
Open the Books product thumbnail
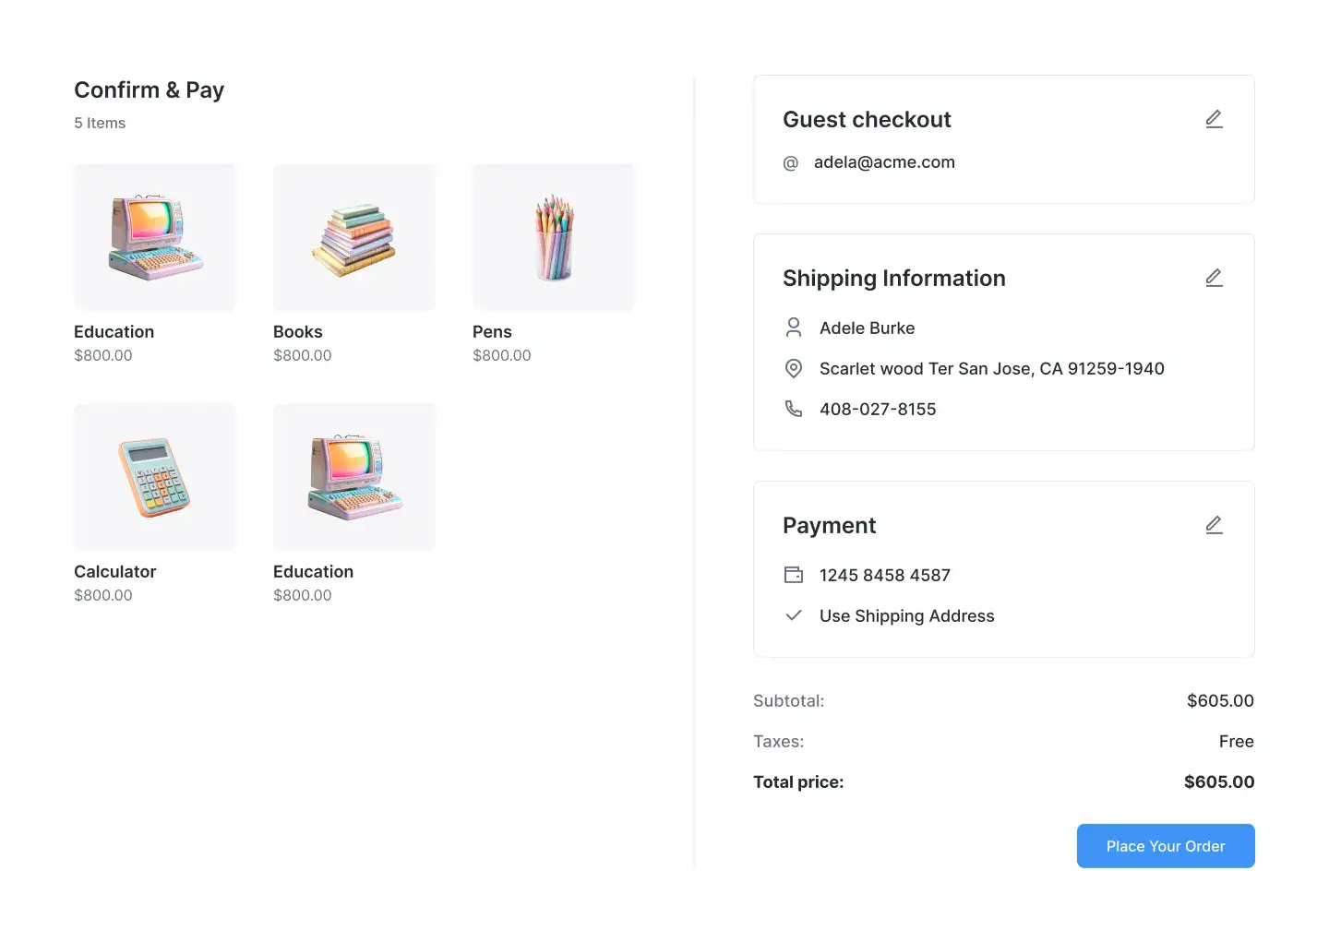pos(354,238)
